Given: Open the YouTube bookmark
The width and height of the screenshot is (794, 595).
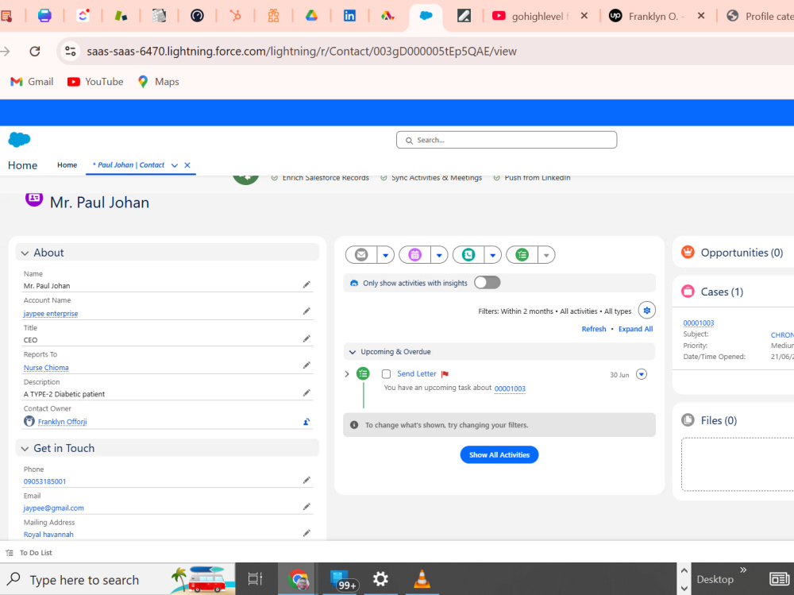Looking at the screenshot, I should [95, 82].
